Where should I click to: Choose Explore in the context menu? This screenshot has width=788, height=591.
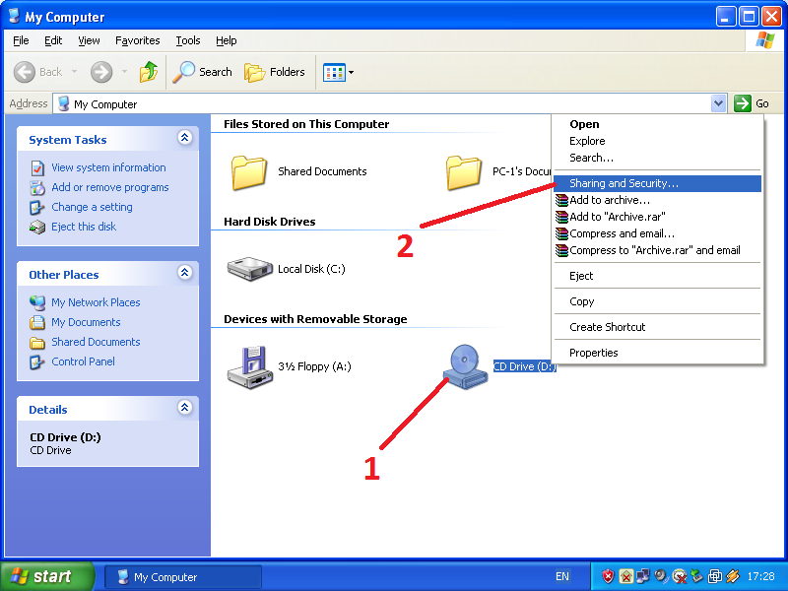[x=587, y=141]
